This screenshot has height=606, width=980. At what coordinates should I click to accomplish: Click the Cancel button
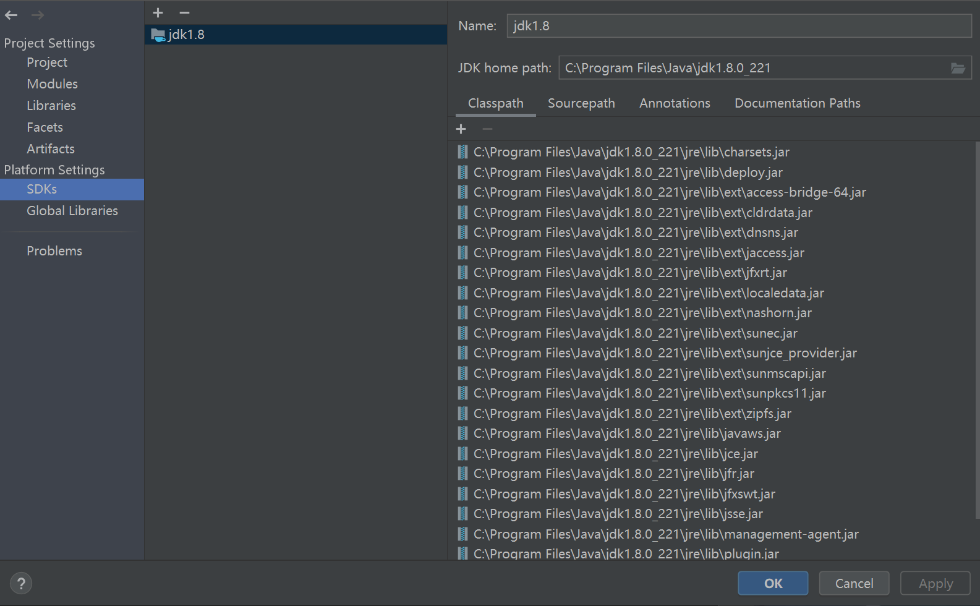point(854,583)
